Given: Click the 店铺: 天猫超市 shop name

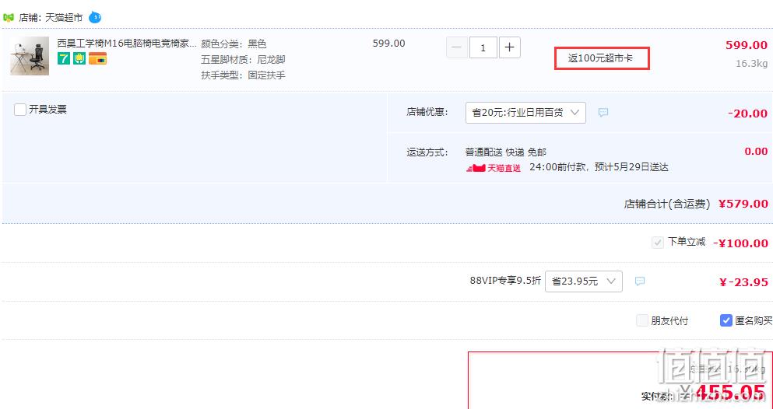Looking at the screenshot, I should tap(51, 18).
